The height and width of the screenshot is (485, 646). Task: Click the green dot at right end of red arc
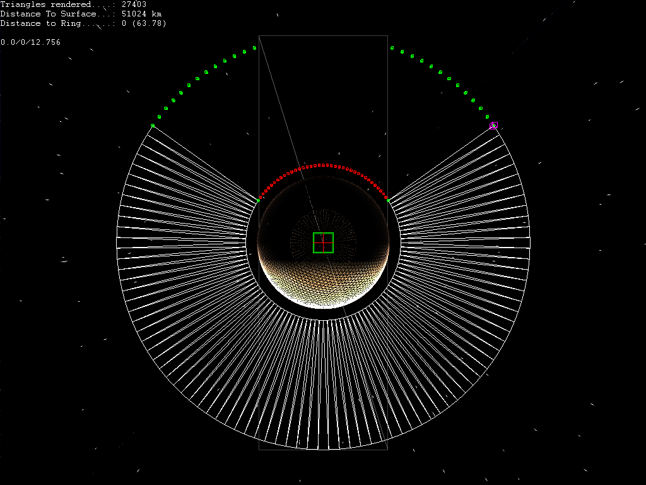[387, 200]
